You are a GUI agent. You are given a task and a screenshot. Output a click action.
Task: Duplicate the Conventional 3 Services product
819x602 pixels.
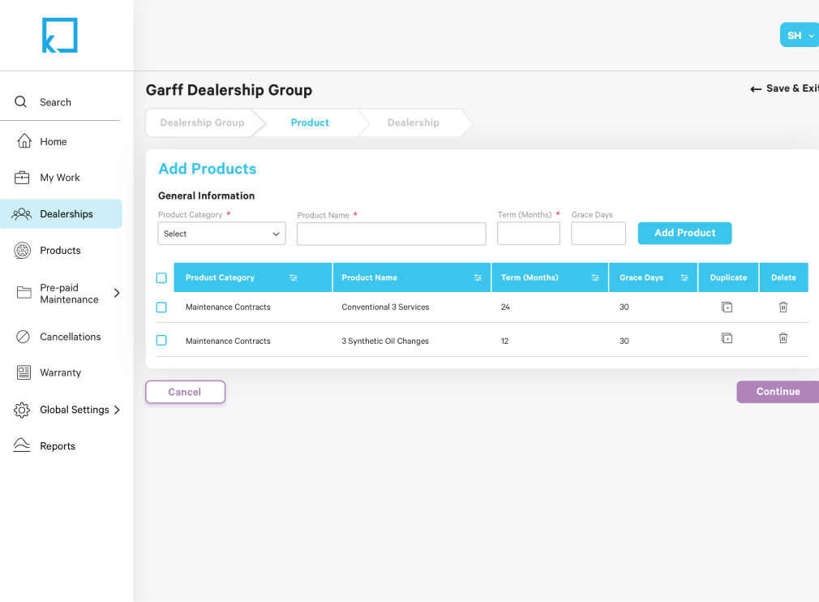(x=727, y=307)
